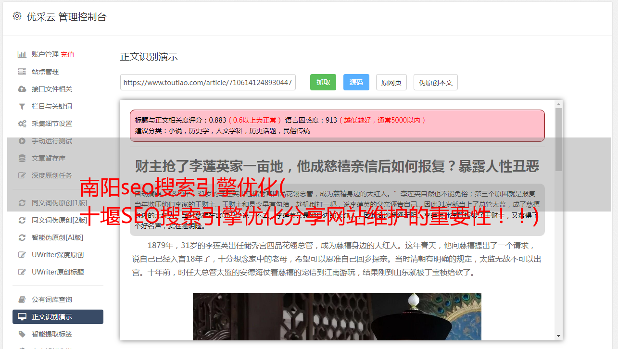
Task: Click the 标题与正文相关度评分 line
Action: pos(280,120)
